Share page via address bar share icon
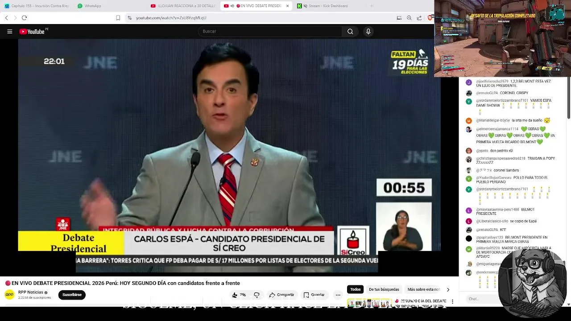The width and height of the screenshot is (571, 321). 419,18
